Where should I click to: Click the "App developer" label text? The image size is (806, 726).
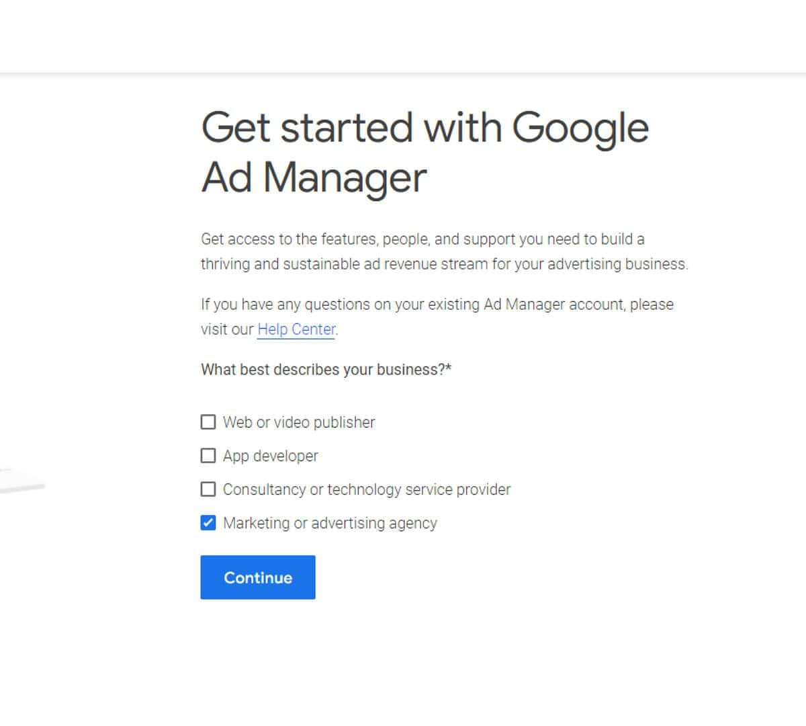coord(271,456)
